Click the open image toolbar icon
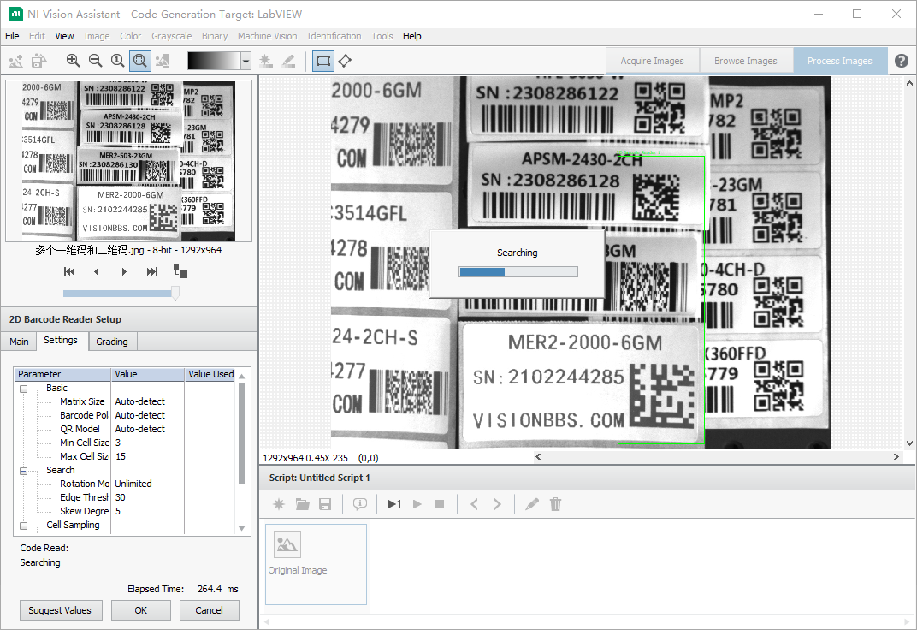The height and width of the screenshot is (630, 917). pyautogui.click(x=16, y=61)
